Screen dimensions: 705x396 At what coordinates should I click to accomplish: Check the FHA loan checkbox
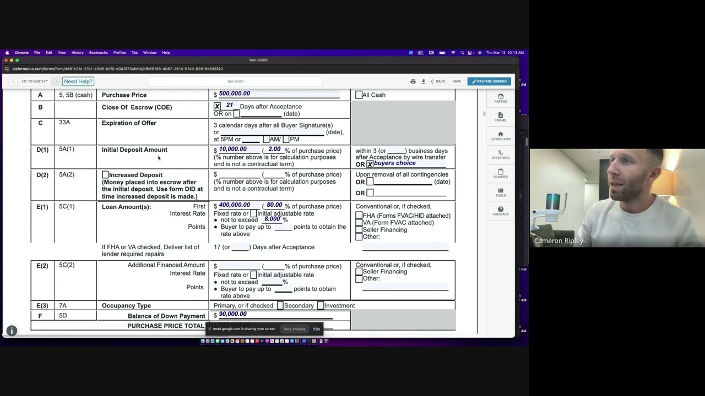click(x=359, y=216)
